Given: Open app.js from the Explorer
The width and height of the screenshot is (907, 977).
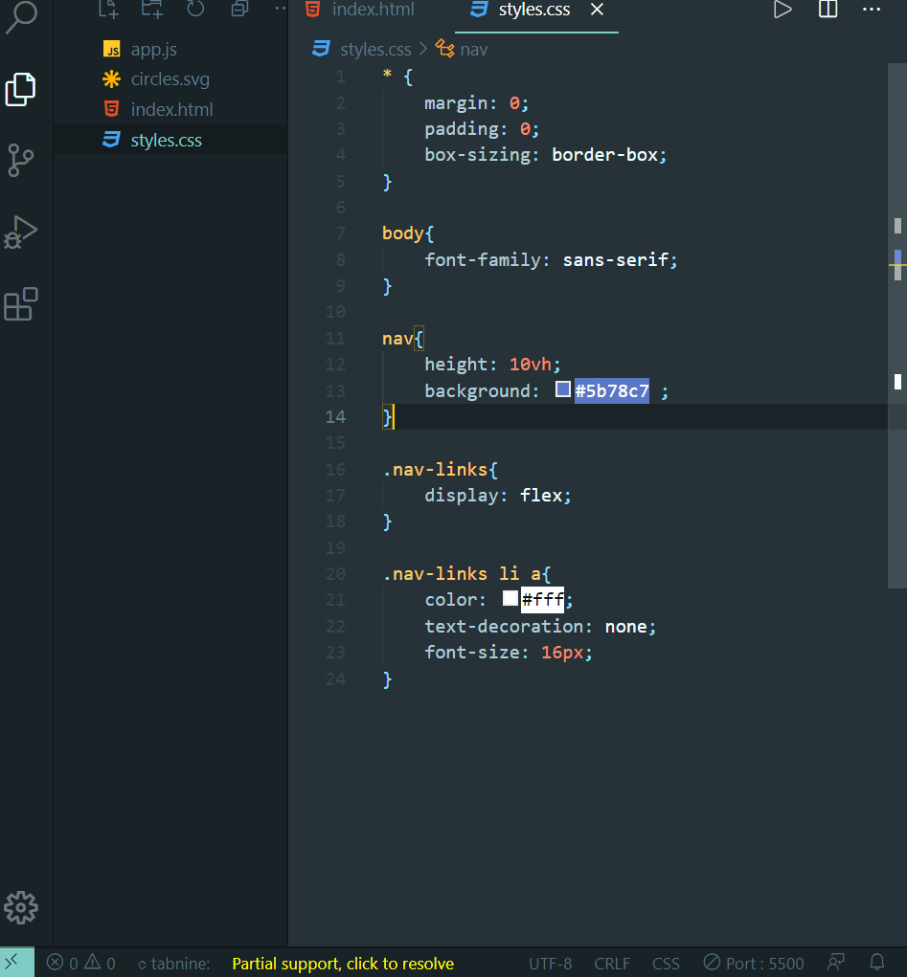Looking at the screenshot, I should pos(153,49).
